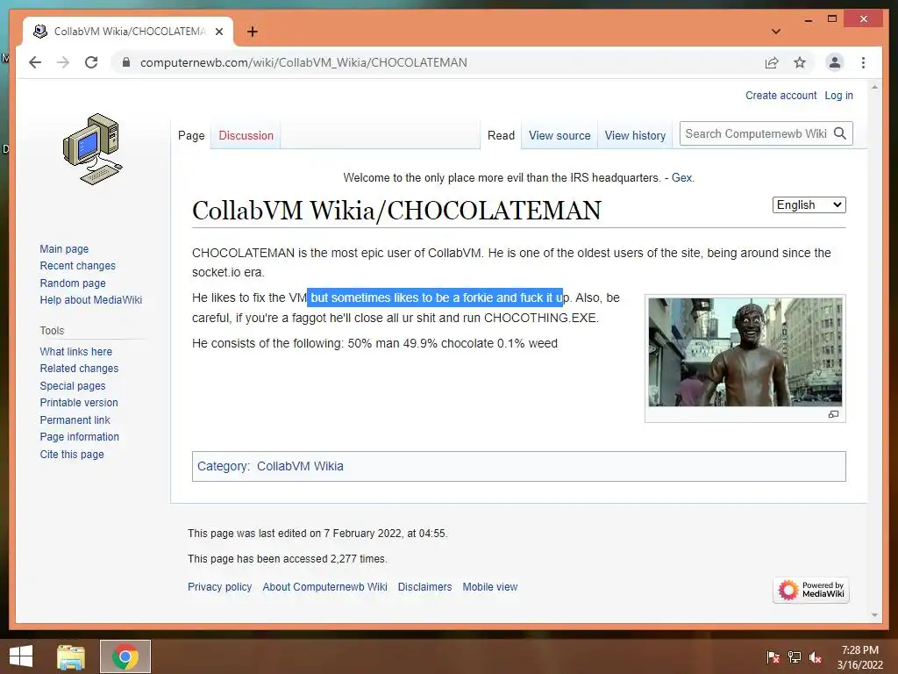Open the chocolate statue thumbnail image
This screenshot has height=674, width=898.
click(745, 352)
